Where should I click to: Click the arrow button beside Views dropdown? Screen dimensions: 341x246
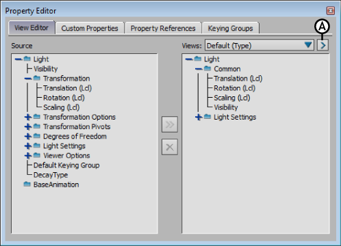pyautogui.click(x=323, y=45)
